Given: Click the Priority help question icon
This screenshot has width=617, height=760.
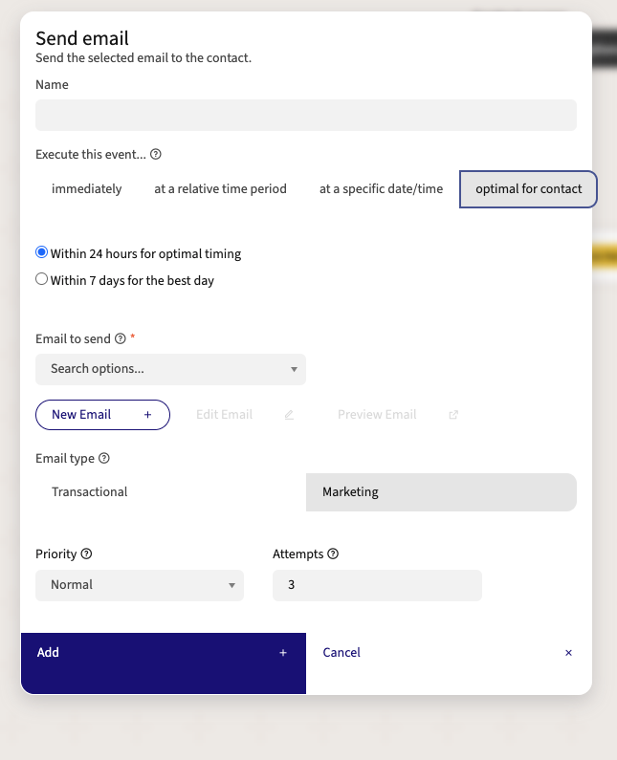Looking at the screenshot, I should (86, 554).
